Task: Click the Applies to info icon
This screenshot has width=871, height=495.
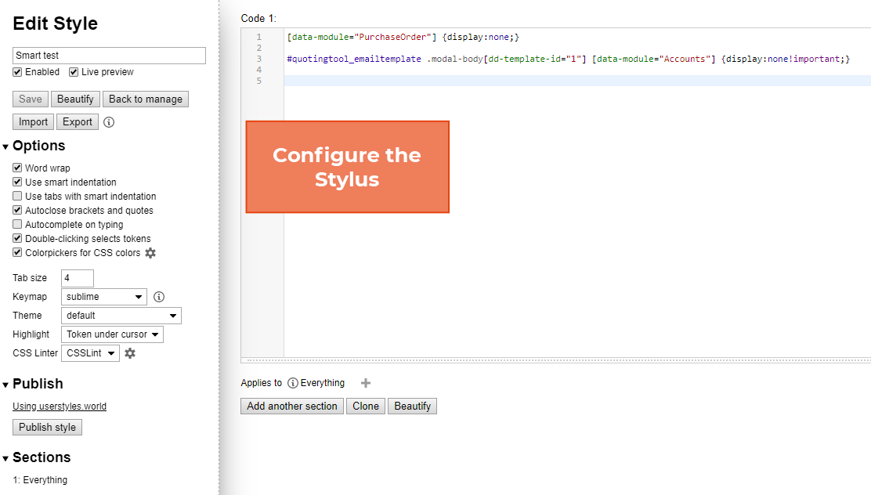Action: click(293, 383)
